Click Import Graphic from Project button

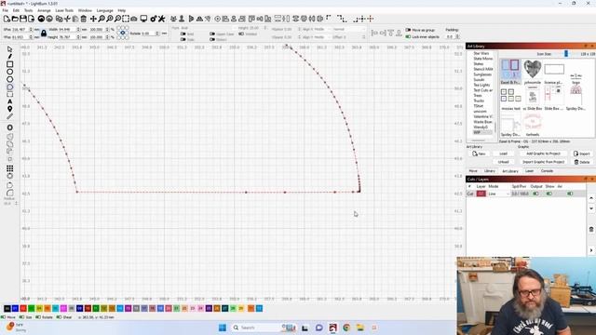coord(543,162)
